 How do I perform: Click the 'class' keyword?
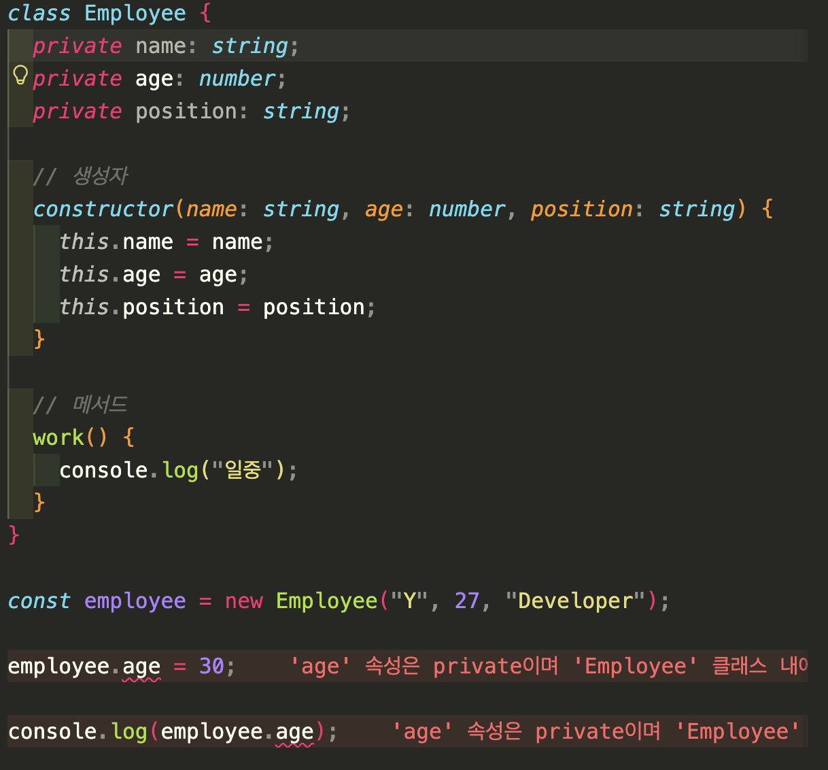coord(39,14)
